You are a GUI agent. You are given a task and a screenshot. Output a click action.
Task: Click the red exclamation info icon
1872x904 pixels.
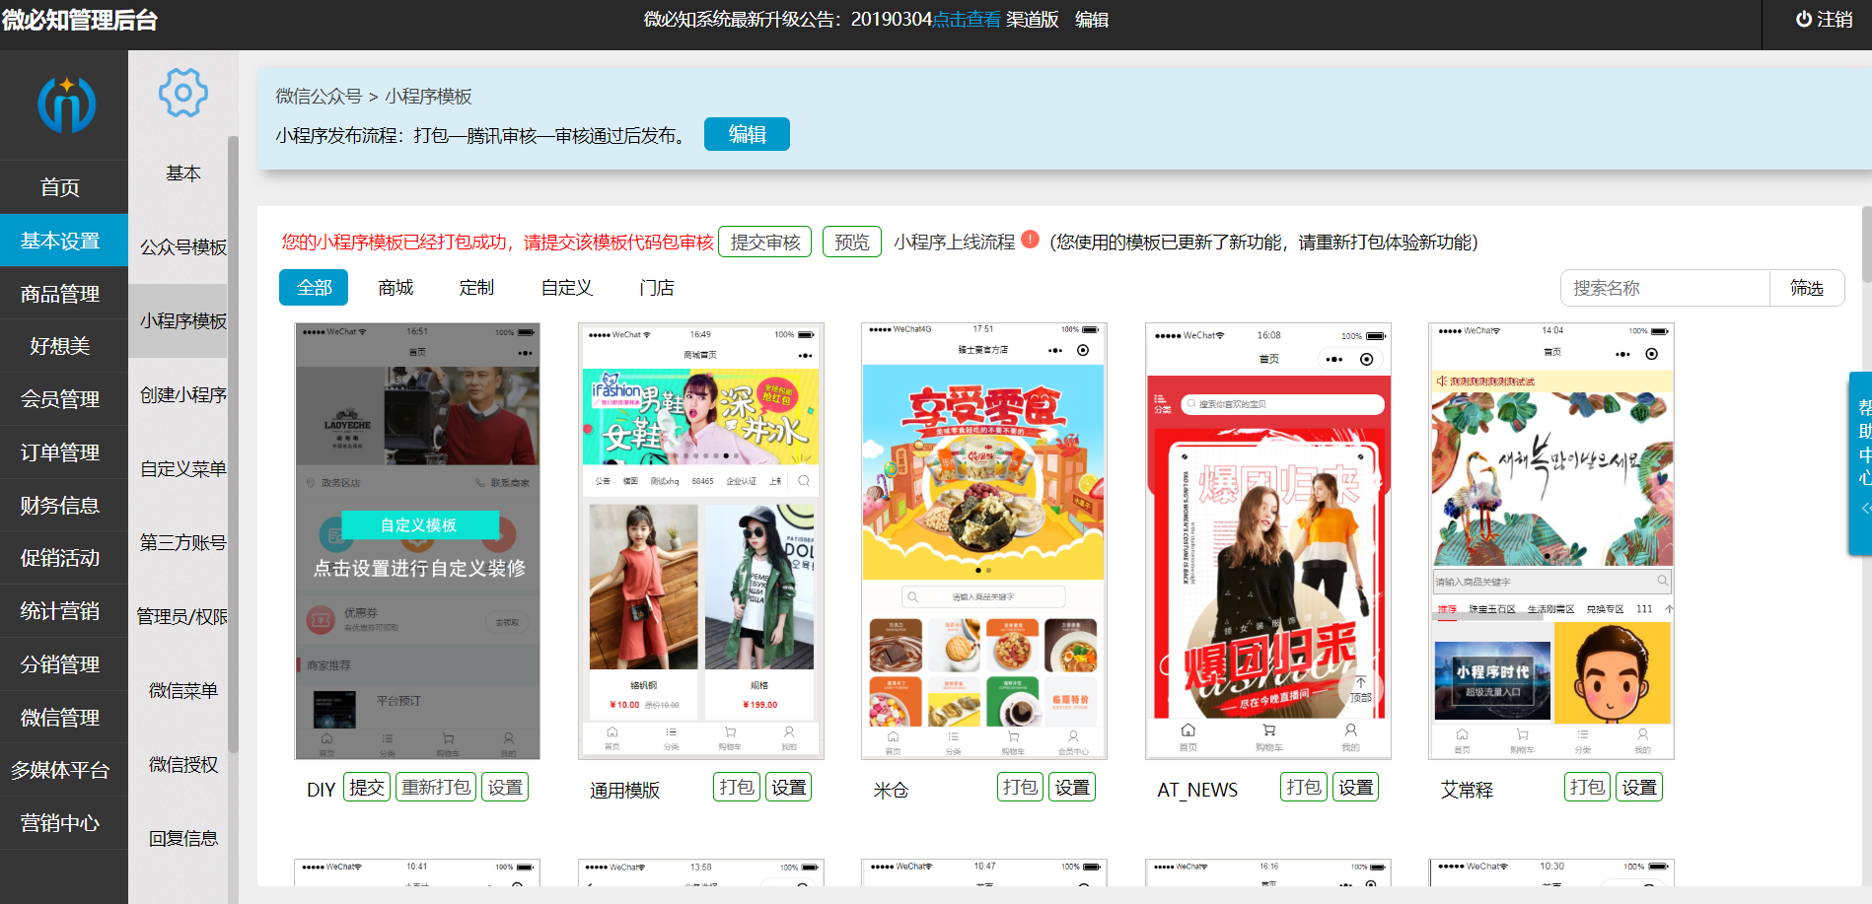[1030, 240]
